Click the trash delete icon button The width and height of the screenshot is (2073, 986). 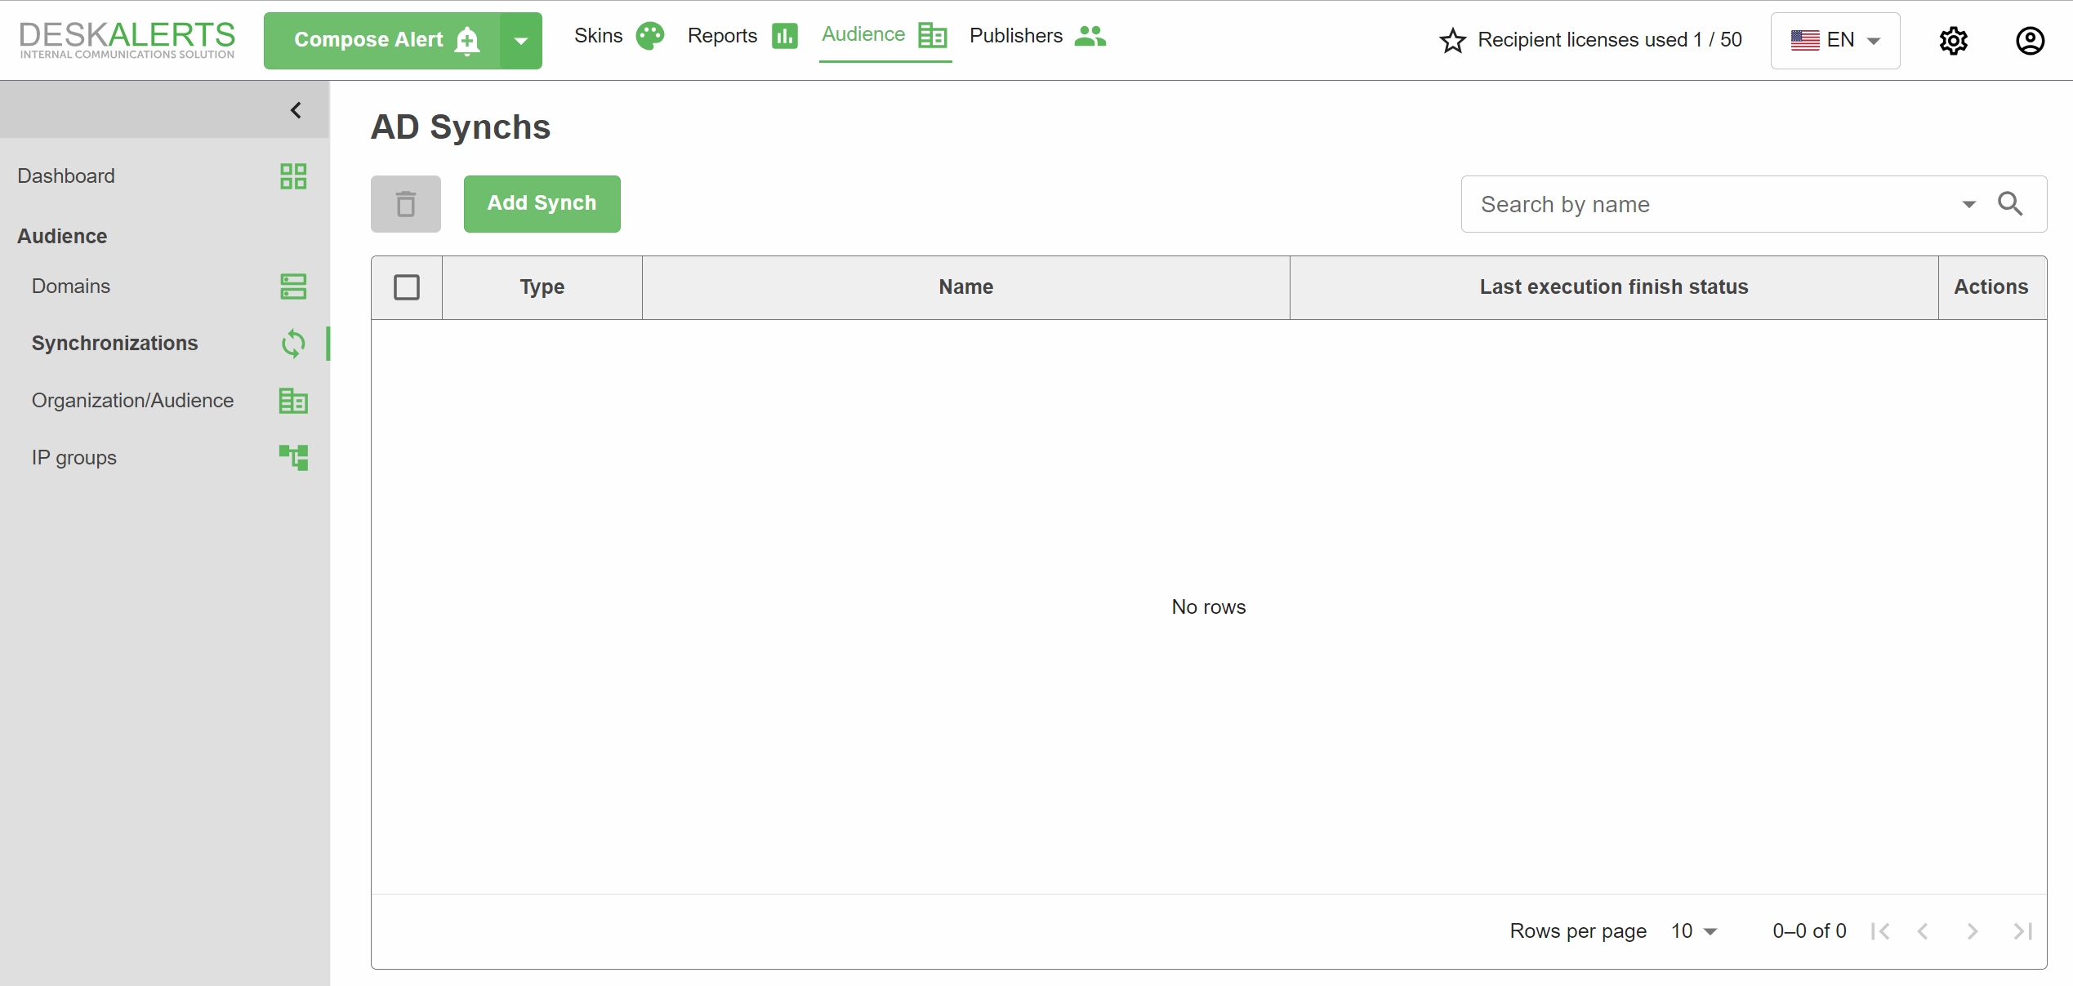coord(406,204)
